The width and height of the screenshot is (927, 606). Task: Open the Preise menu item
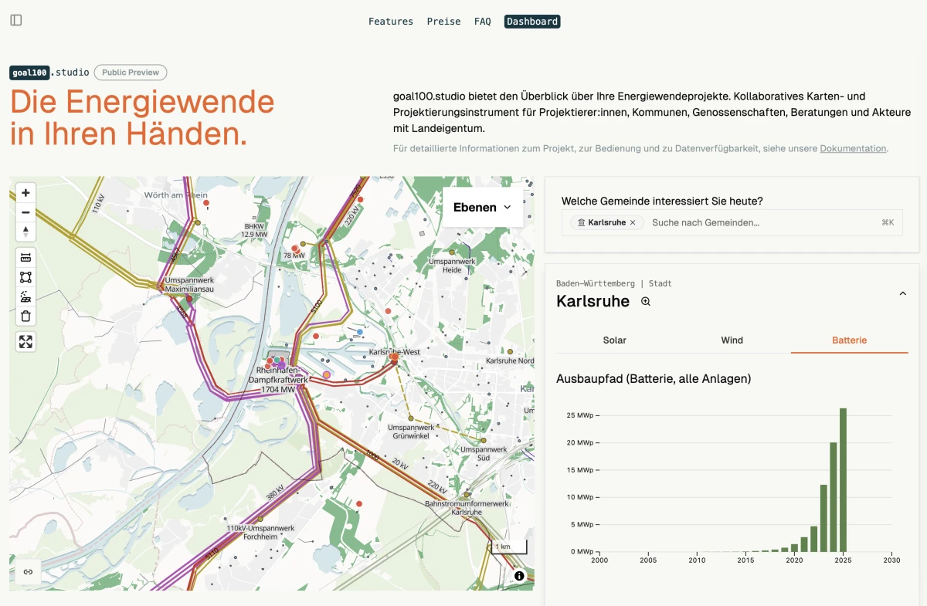tap(443, 22)
